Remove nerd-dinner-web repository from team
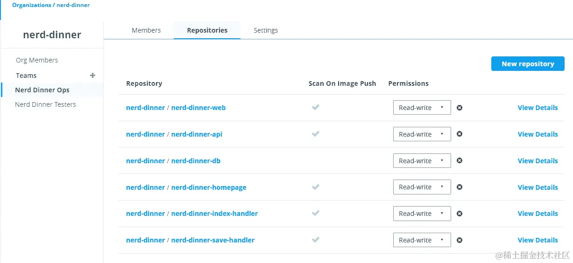This screenshot has width=573, height=263. tap(460, 108)
